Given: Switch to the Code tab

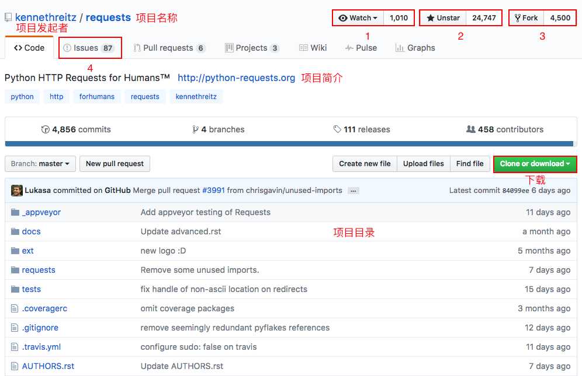Looking at the screenshot, I should coord(29,48).
